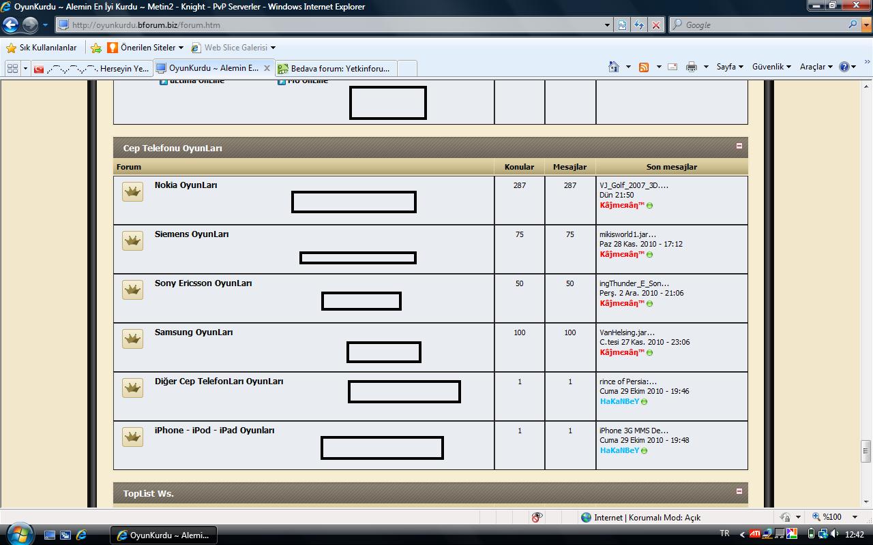Expand Önerilen Siteler dropdown
The height and width of the screenshot is (545, 873).
click(x=181, y=48)
